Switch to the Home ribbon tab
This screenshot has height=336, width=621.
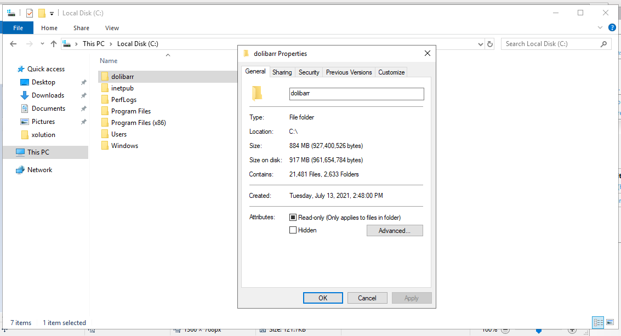[x=49, y=28]
